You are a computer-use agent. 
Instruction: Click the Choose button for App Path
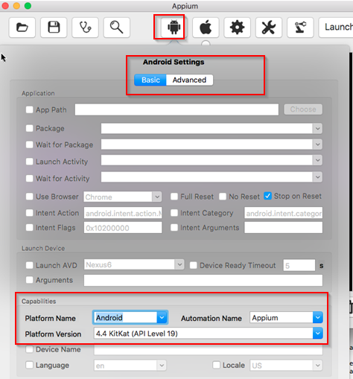click(x=303, y=109)
